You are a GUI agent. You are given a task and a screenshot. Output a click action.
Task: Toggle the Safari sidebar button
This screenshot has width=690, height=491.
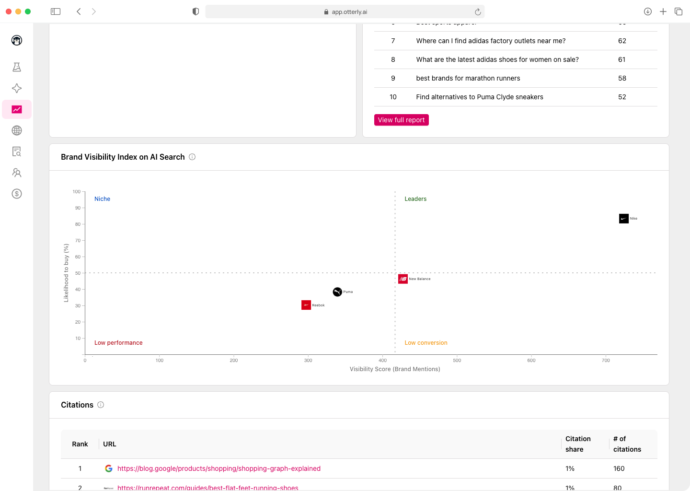pyautogui.click(x=56, y=12)
